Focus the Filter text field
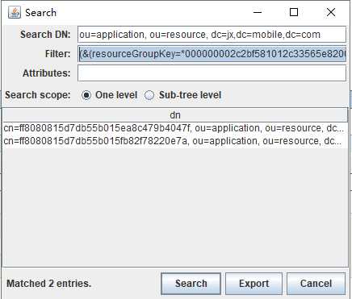The height and width of the screenshot is (299, 352). coord(212,54)
